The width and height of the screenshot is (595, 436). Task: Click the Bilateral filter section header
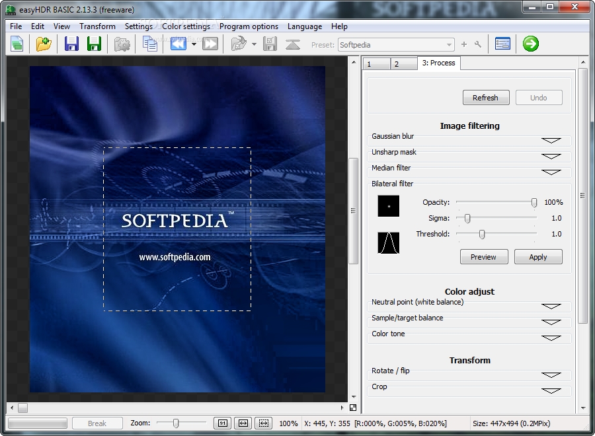coord(392,184)
